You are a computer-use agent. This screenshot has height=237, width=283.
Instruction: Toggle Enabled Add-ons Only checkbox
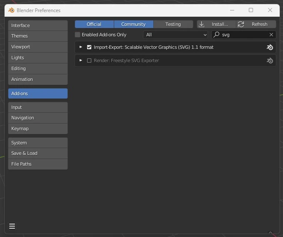(78, 35)
